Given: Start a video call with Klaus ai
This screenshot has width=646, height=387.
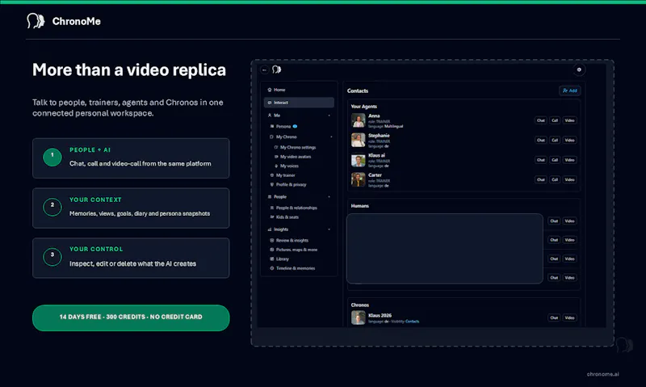Looking at the screenshot, I should tap(569, 160).
